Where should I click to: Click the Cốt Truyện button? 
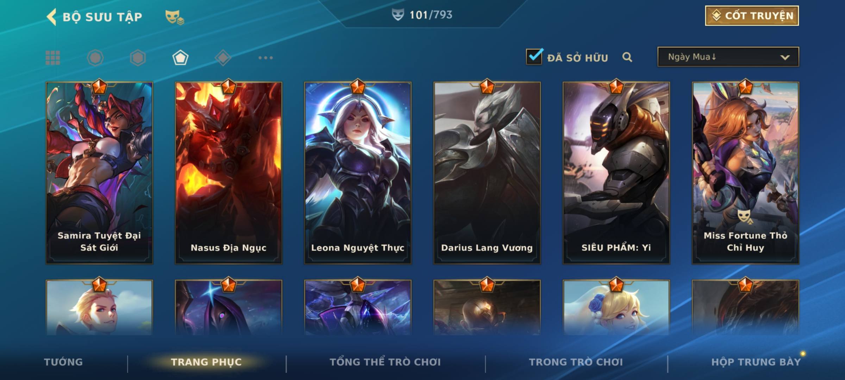pos(752,16)
